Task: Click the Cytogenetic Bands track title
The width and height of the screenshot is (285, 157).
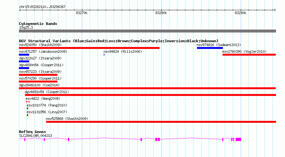Action: click(x=38, y=24)
